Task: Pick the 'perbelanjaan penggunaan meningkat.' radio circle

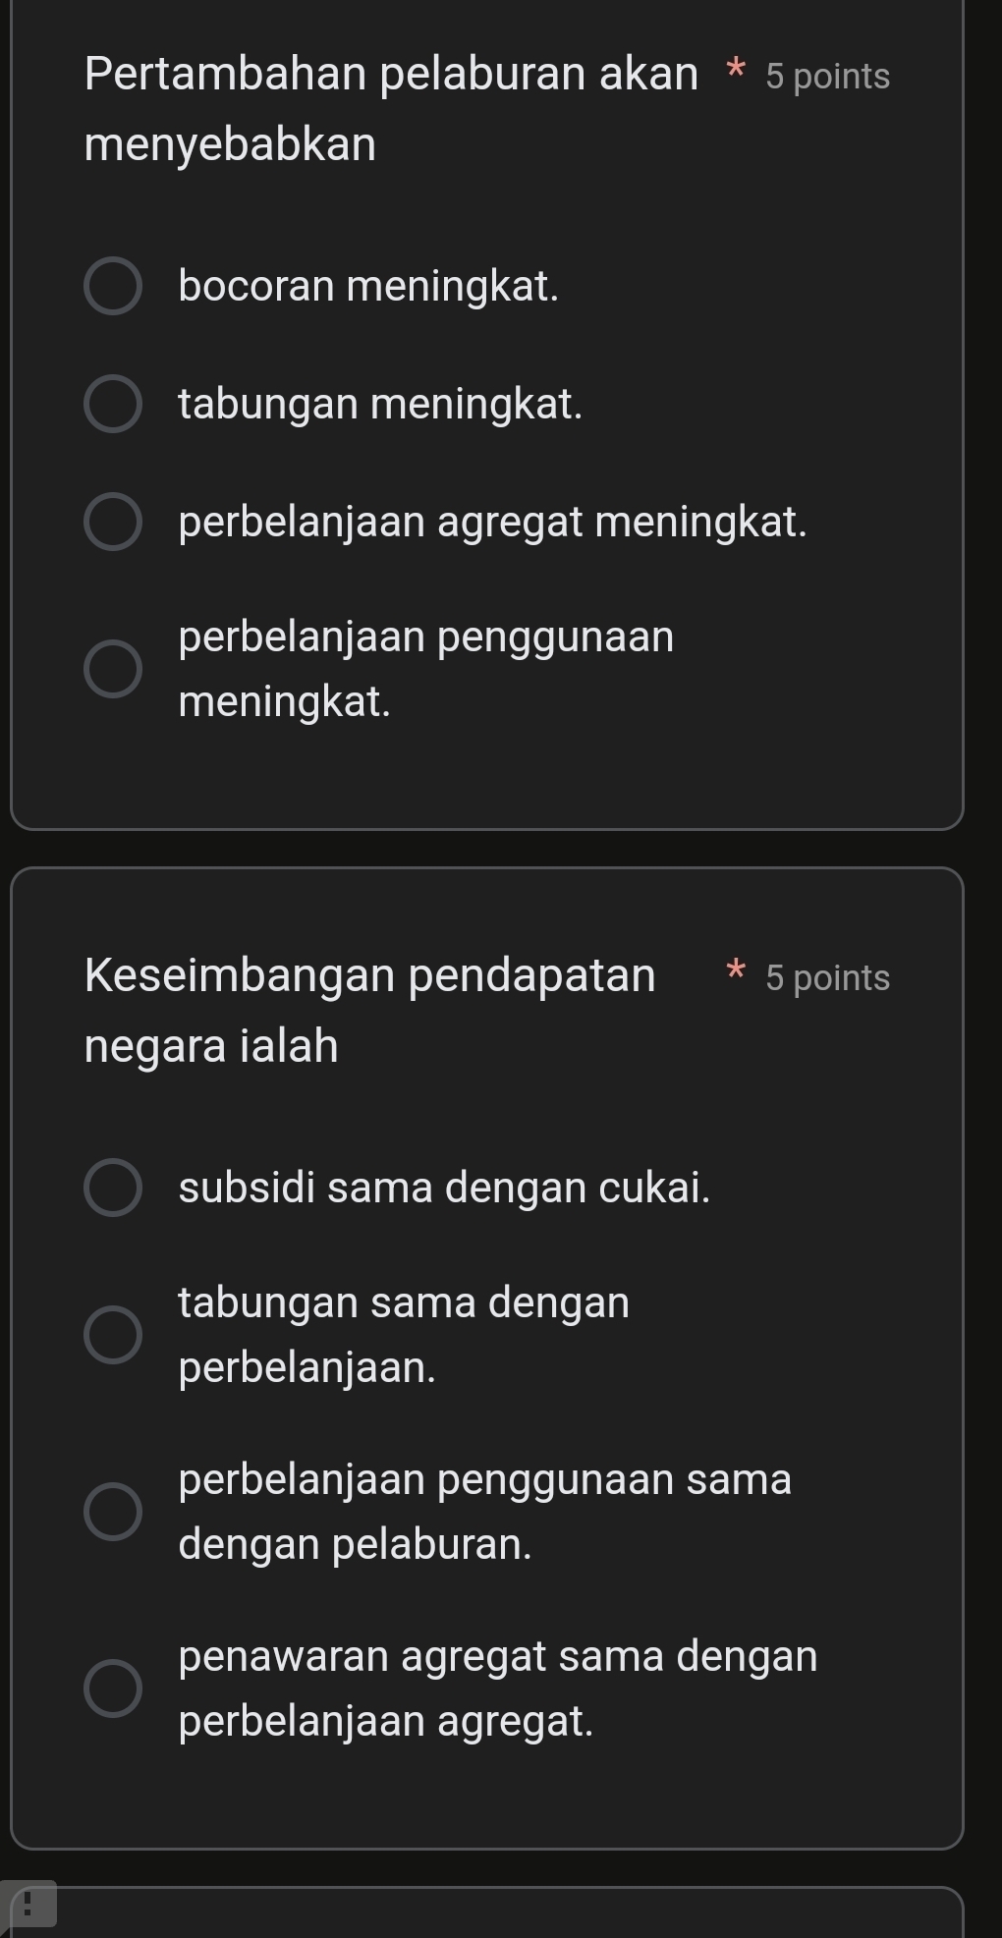Action: tap(113, 669)
